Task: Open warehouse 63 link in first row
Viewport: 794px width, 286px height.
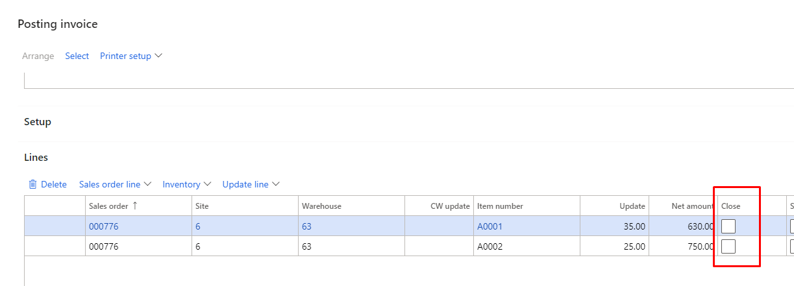Action: 307,226
